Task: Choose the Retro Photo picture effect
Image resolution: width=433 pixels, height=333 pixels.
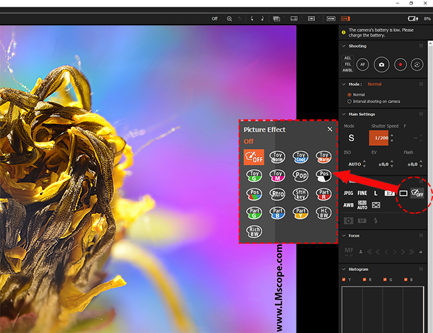Action: click(277, 194)
